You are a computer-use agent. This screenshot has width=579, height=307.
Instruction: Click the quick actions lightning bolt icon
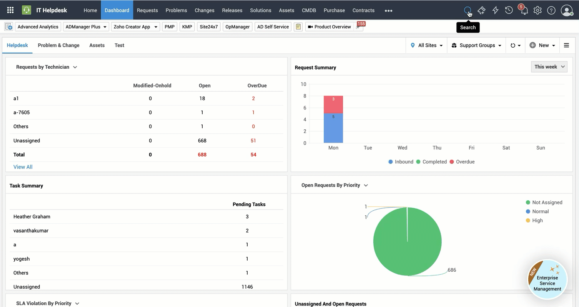click(495, 10)
